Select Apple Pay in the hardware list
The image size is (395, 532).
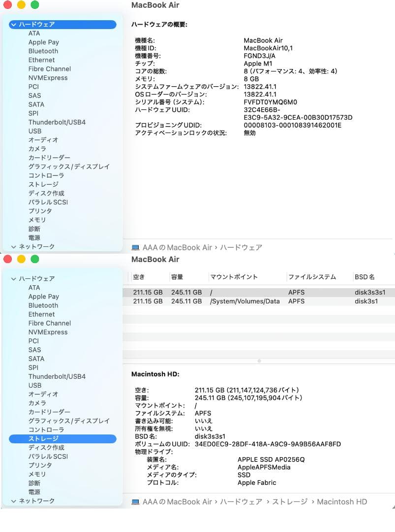tap(43, 42)
